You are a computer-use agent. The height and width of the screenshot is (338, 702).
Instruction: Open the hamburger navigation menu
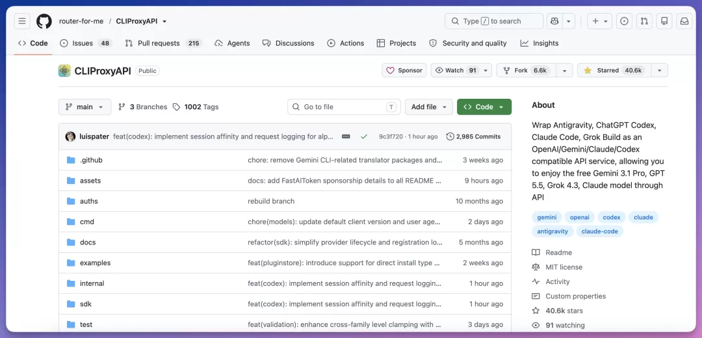coord(22,21)
